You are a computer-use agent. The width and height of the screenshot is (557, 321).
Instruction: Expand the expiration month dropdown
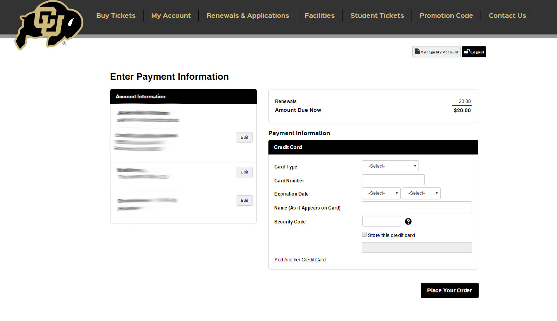pyautogui.click(x=381, y=193)
